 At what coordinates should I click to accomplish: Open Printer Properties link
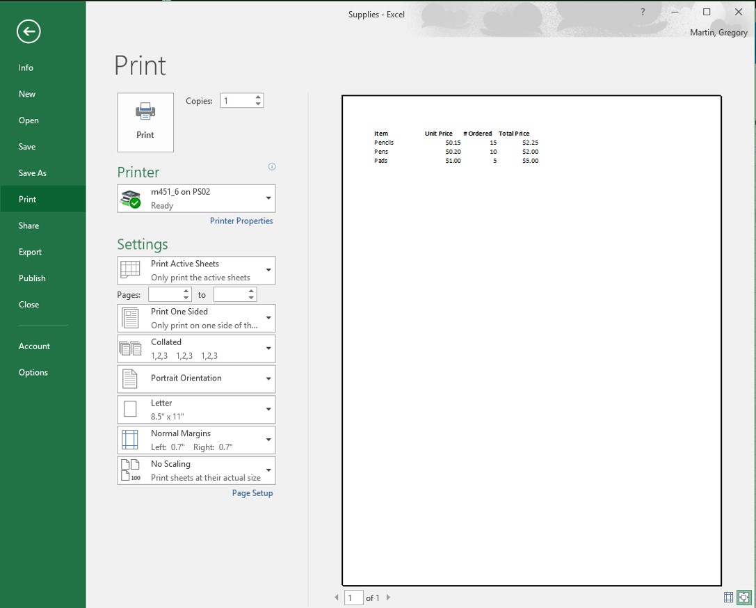[x=241, y=221]
